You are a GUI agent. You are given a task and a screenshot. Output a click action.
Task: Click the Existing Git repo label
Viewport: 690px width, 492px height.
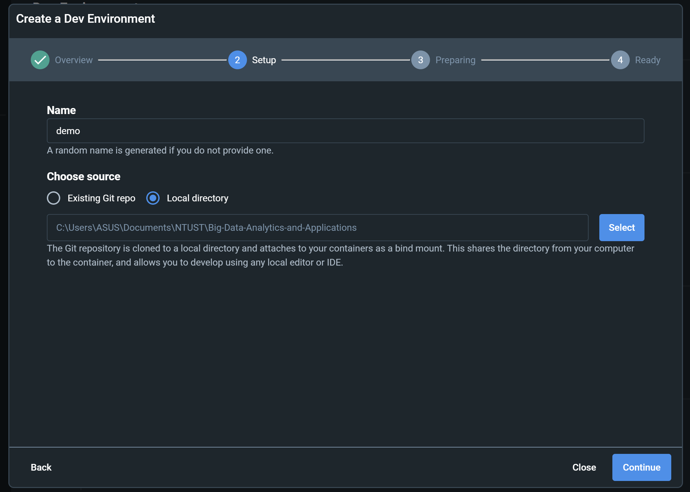(x=101, y=198)
